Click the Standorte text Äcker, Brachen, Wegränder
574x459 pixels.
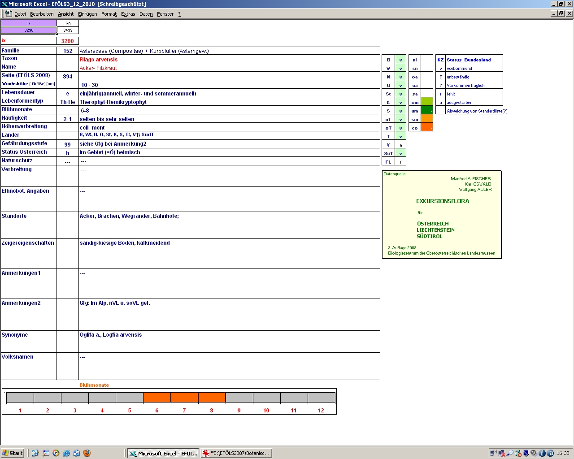pyautogui.click(x=129, y=216)
